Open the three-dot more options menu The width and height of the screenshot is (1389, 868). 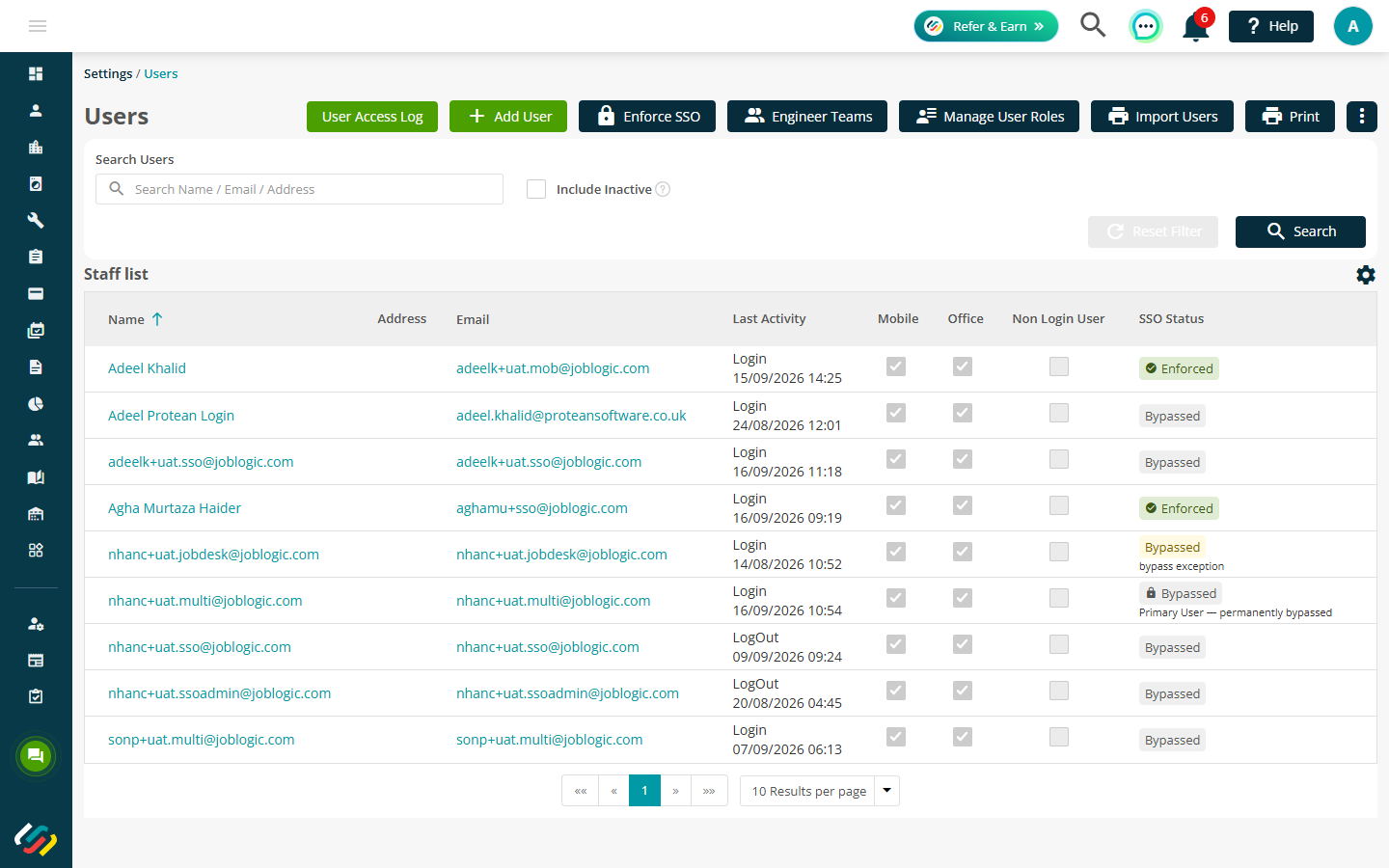click(x=1361, y=116)
